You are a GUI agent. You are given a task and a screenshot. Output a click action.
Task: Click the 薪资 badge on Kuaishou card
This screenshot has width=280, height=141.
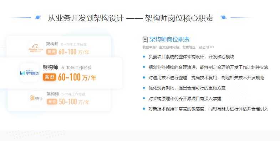(52, 102)
